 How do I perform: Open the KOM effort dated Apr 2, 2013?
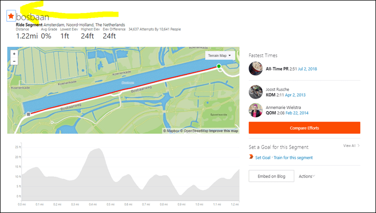[295, 95]
